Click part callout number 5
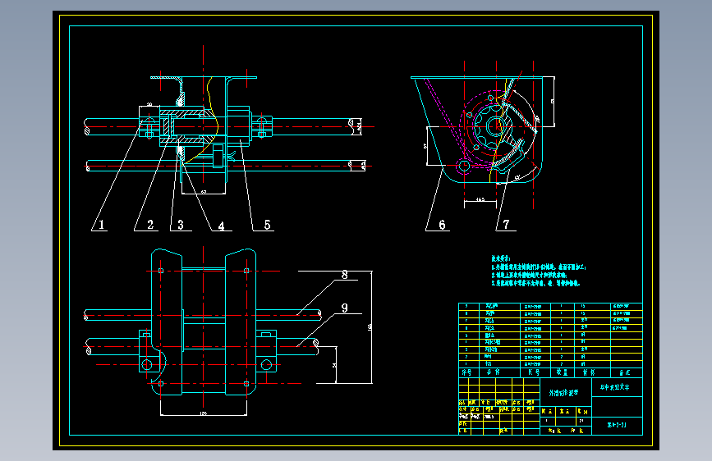712x461 pixels. pos(268,225)
